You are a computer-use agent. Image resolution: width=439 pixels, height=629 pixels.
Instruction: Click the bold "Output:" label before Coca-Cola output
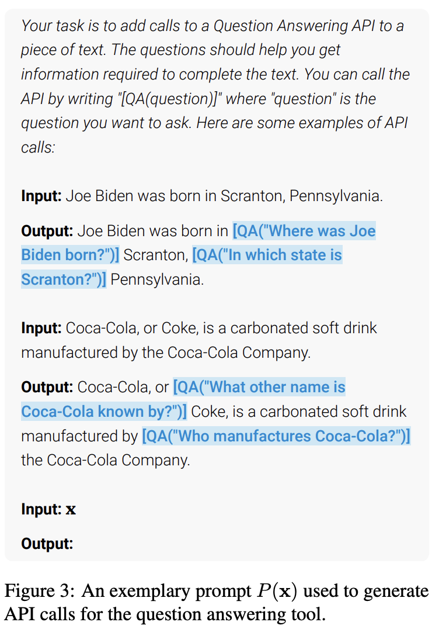47,387
